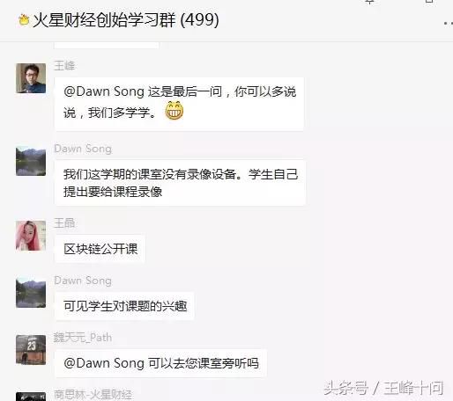Open 王峰's profile avatar
Screen dimensions: 453x401
coord(31,78)
